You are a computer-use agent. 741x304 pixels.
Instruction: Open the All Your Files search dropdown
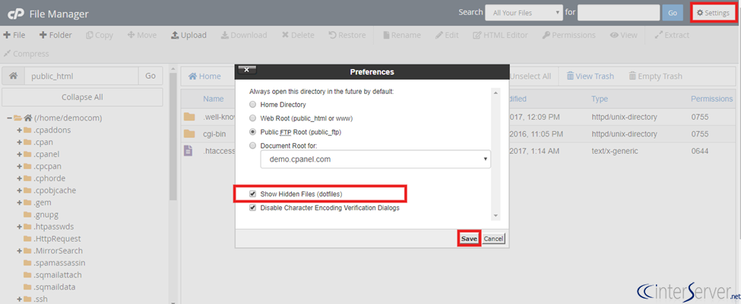(524, 13)
